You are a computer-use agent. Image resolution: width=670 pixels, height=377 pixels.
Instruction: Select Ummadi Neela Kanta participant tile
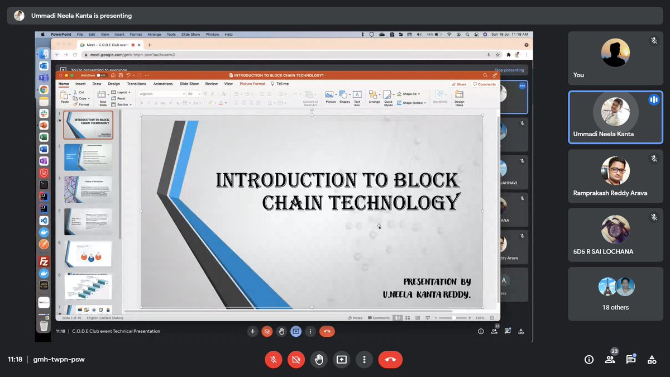coord(615,116)
